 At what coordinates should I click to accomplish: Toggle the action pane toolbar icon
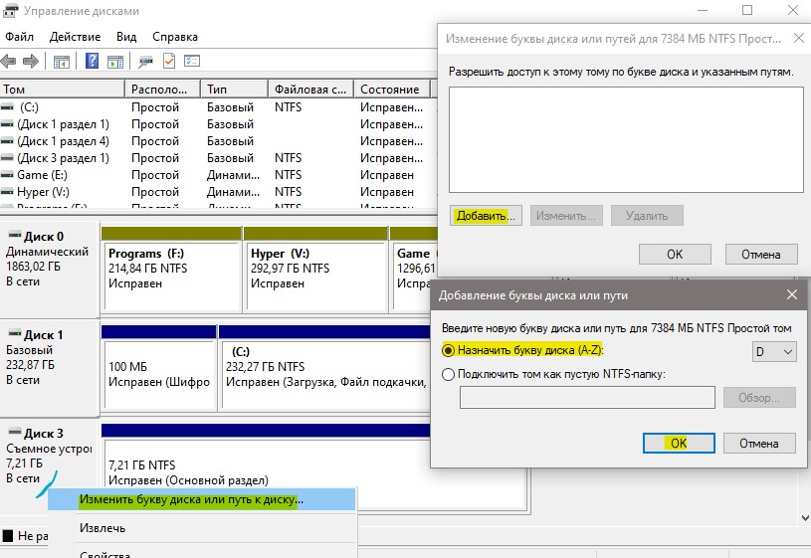click(x=114, y=62)
